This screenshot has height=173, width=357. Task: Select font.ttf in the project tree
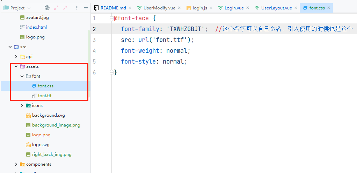[x=45, y=96]
